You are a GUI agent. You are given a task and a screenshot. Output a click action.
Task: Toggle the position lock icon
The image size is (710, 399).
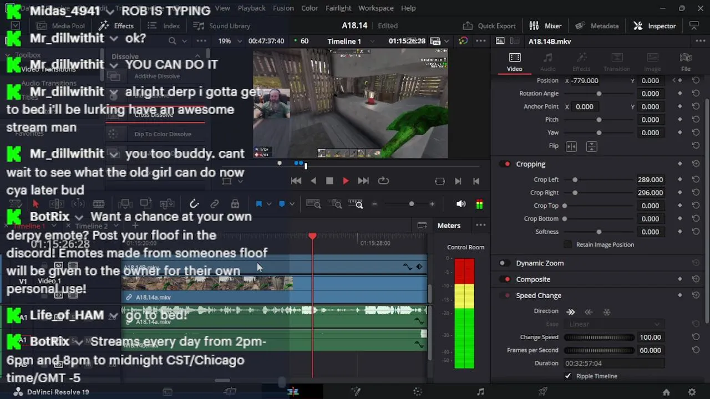click(x=235, y=204)
